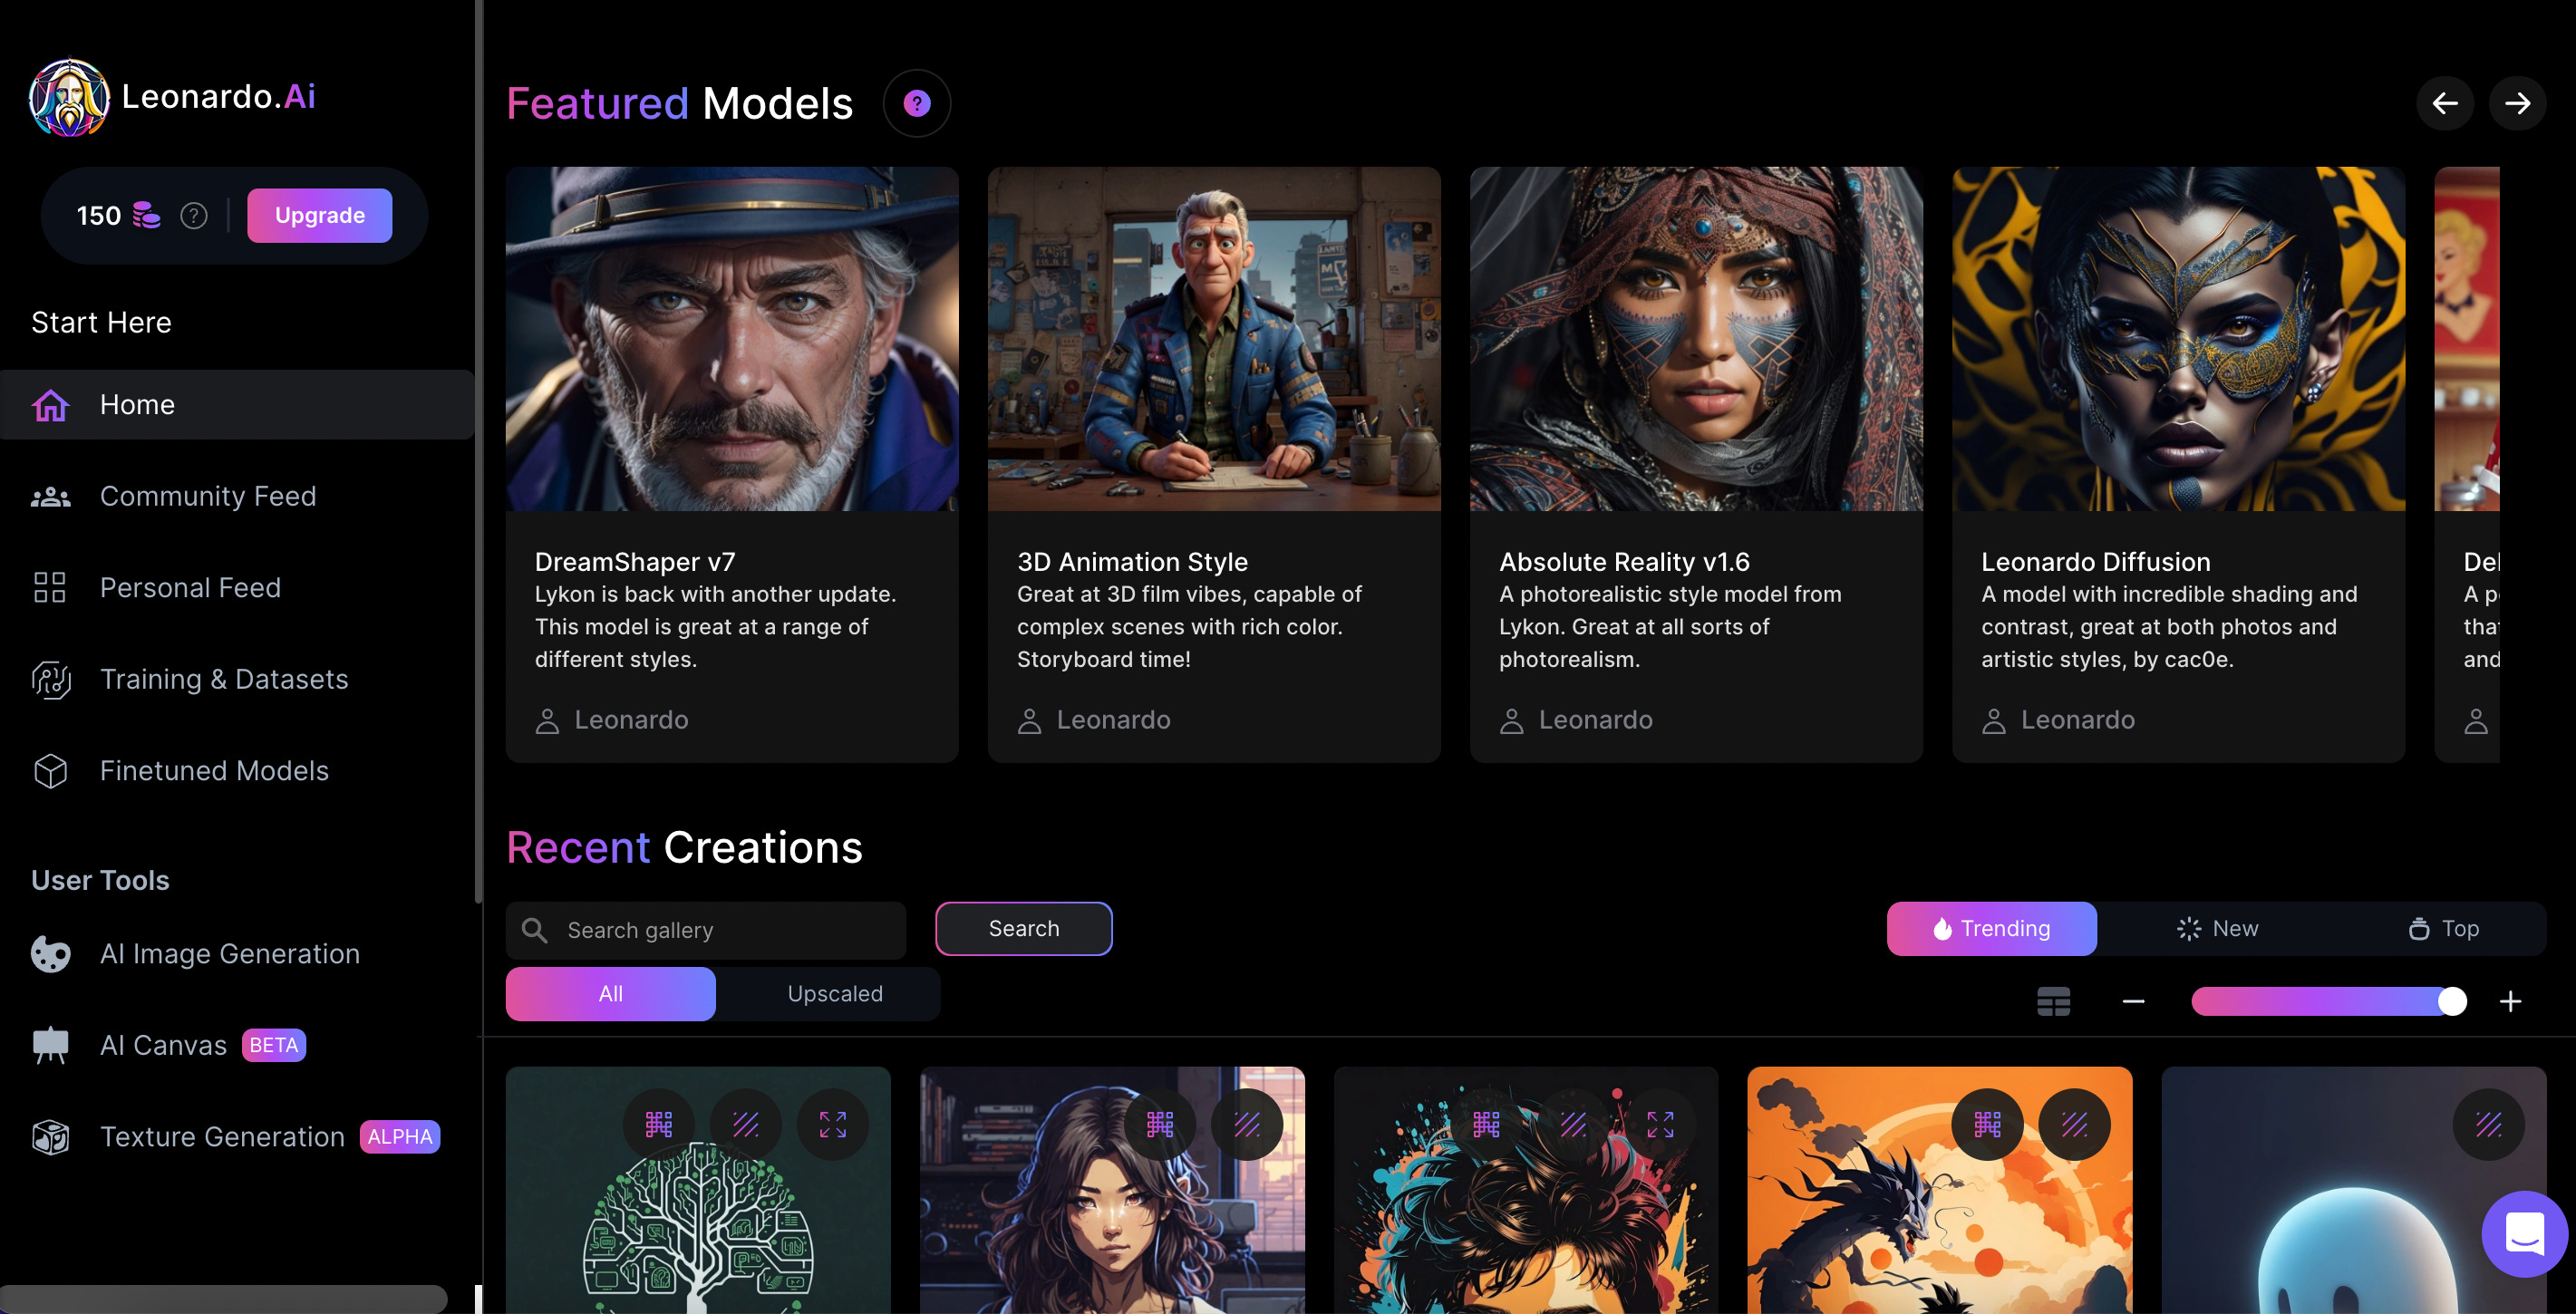The width and height of the screenshot is (2576, 1314).
Task: Open the Absolute Reality v1.6 model image
Action: 1696,339
